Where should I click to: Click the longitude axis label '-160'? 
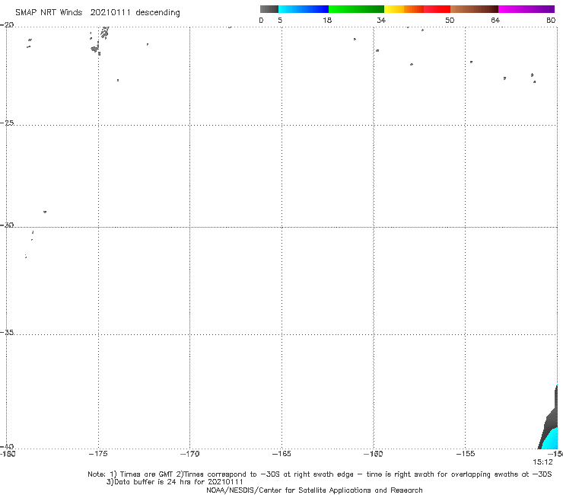coord(374,454)
